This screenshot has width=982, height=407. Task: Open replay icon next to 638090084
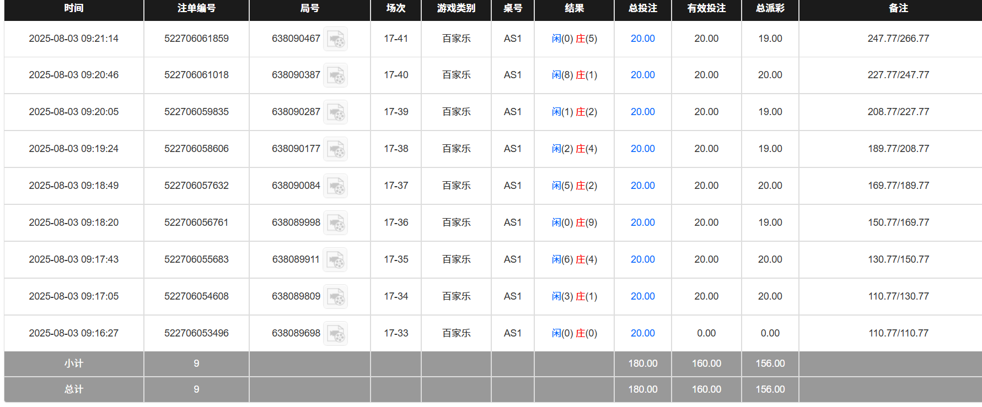click(335, 186)
